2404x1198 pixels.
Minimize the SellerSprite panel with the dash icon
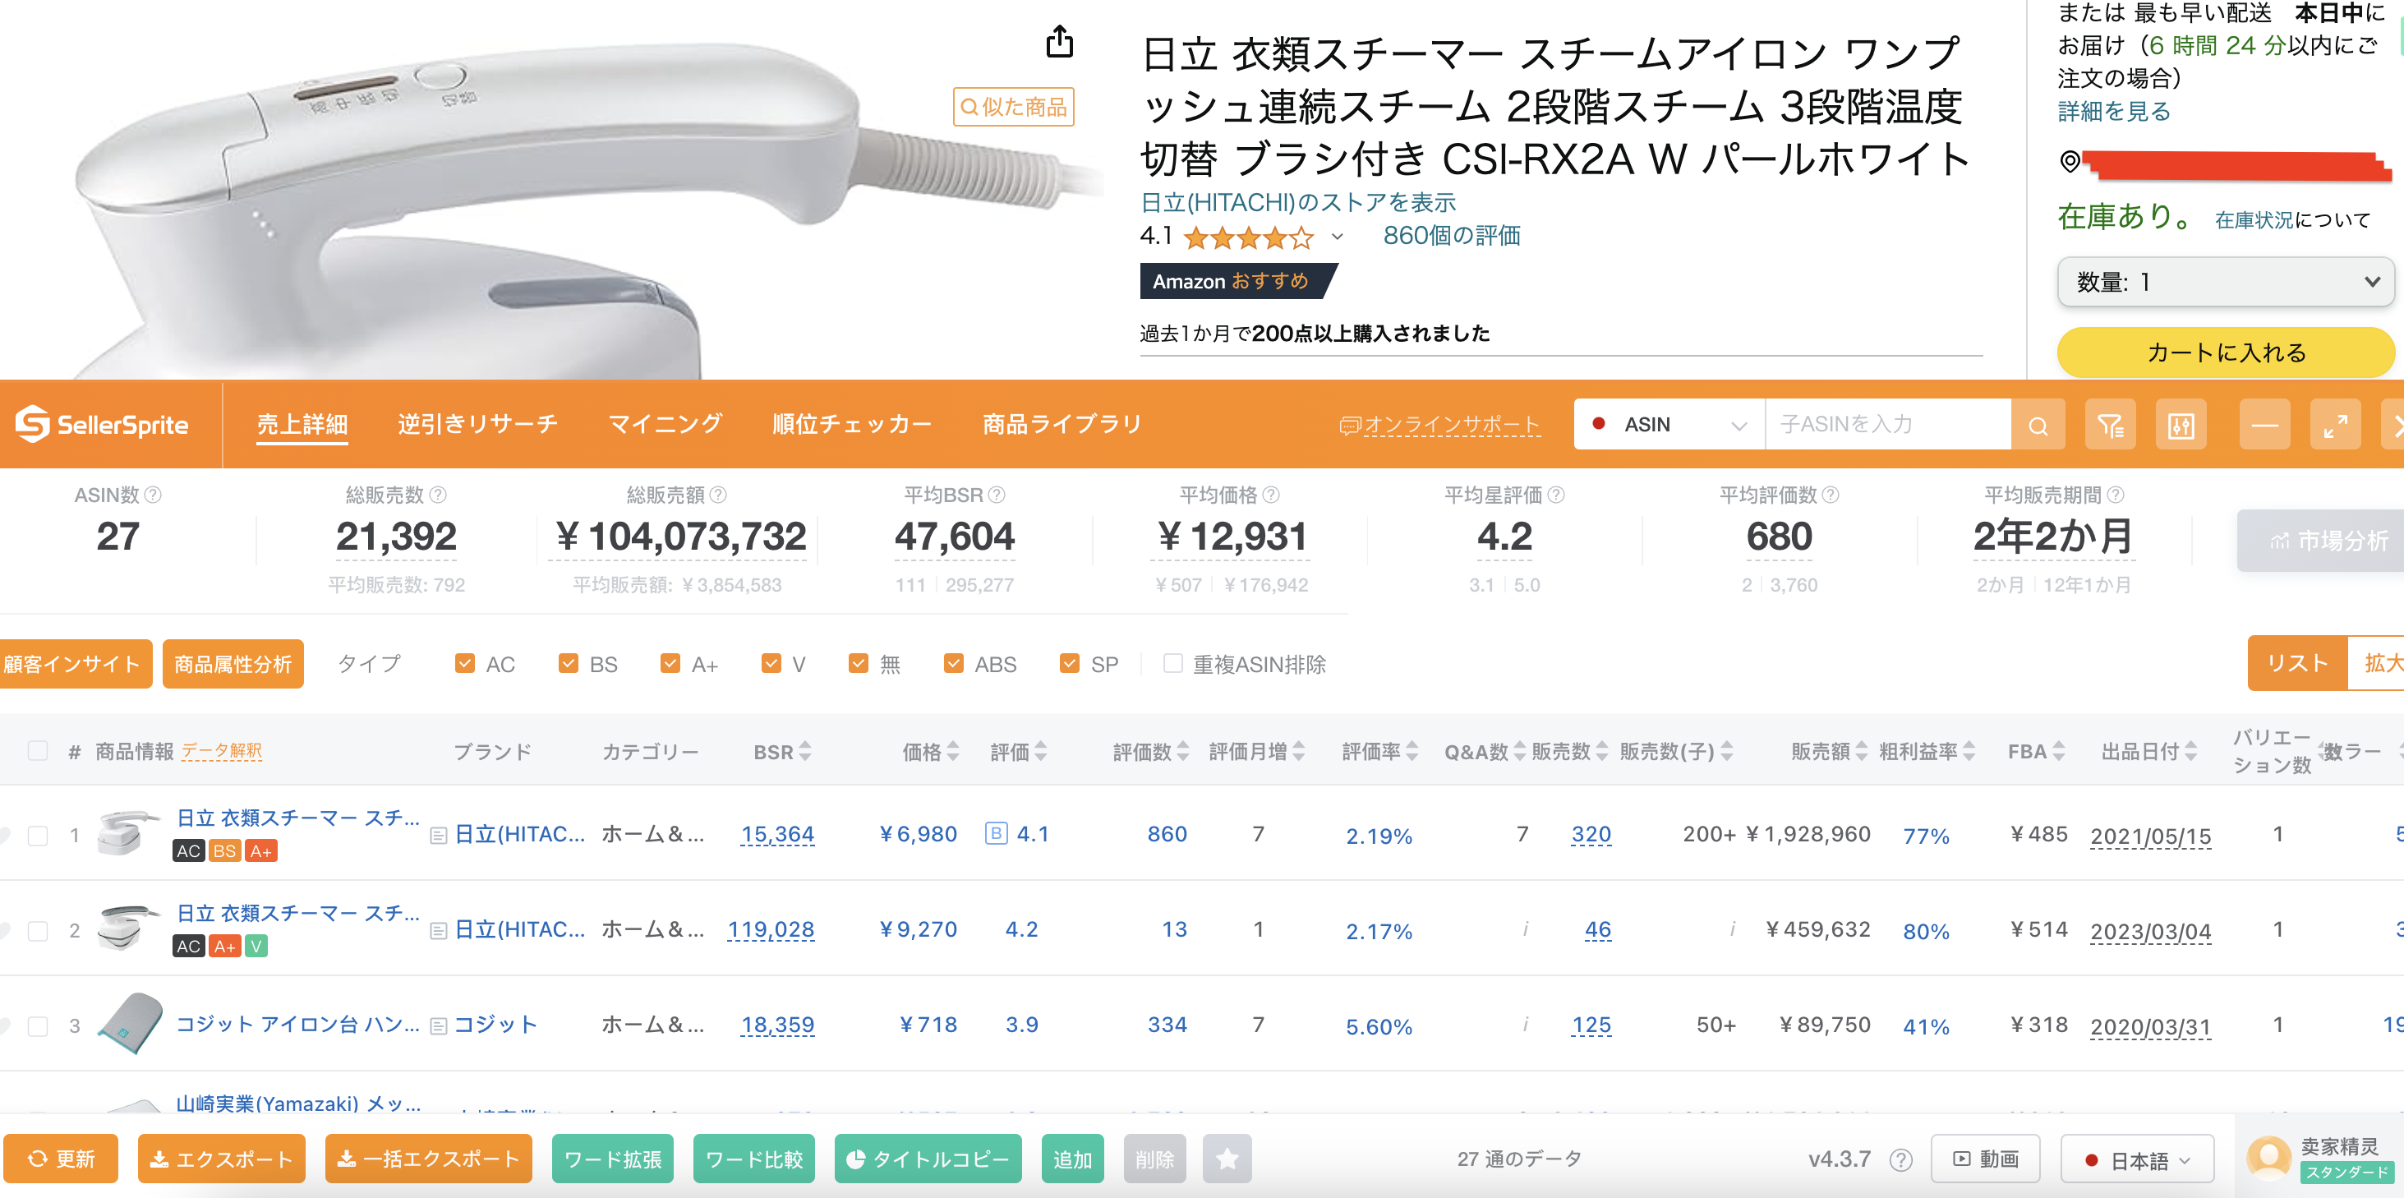[x=2264, y=426]
